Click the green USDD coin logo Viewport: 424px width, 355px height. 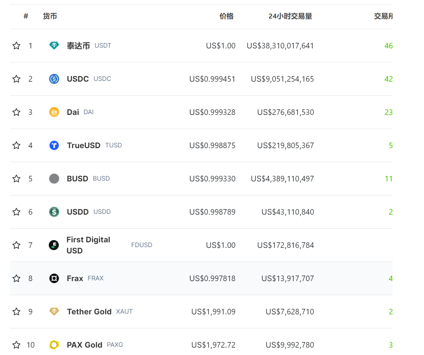click(x=54, y=212)
